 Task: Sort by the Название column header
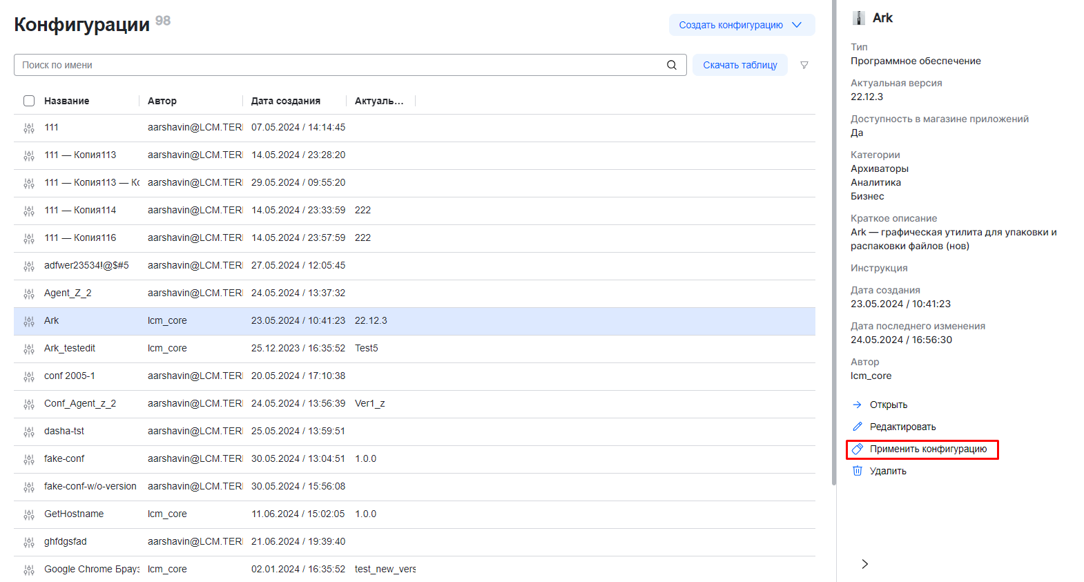67,101
